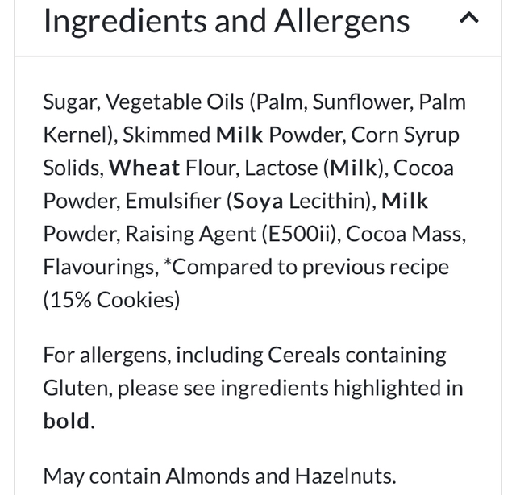516x495 pixels.
Task: Click the bold Soya in Soya Lecithin
Action: coord(258,201)
